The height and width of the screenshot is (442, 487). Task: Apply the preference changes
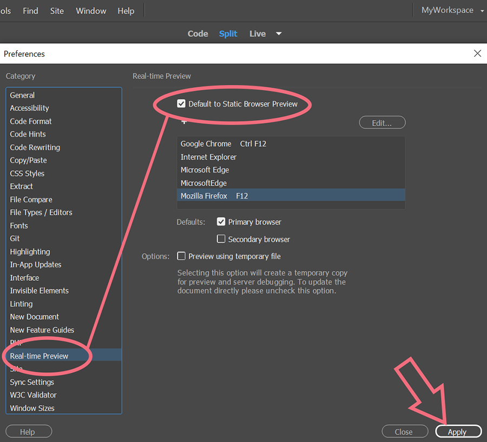[458, 431]
